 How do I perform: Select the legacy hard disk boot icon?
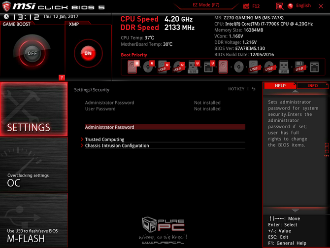223,67
